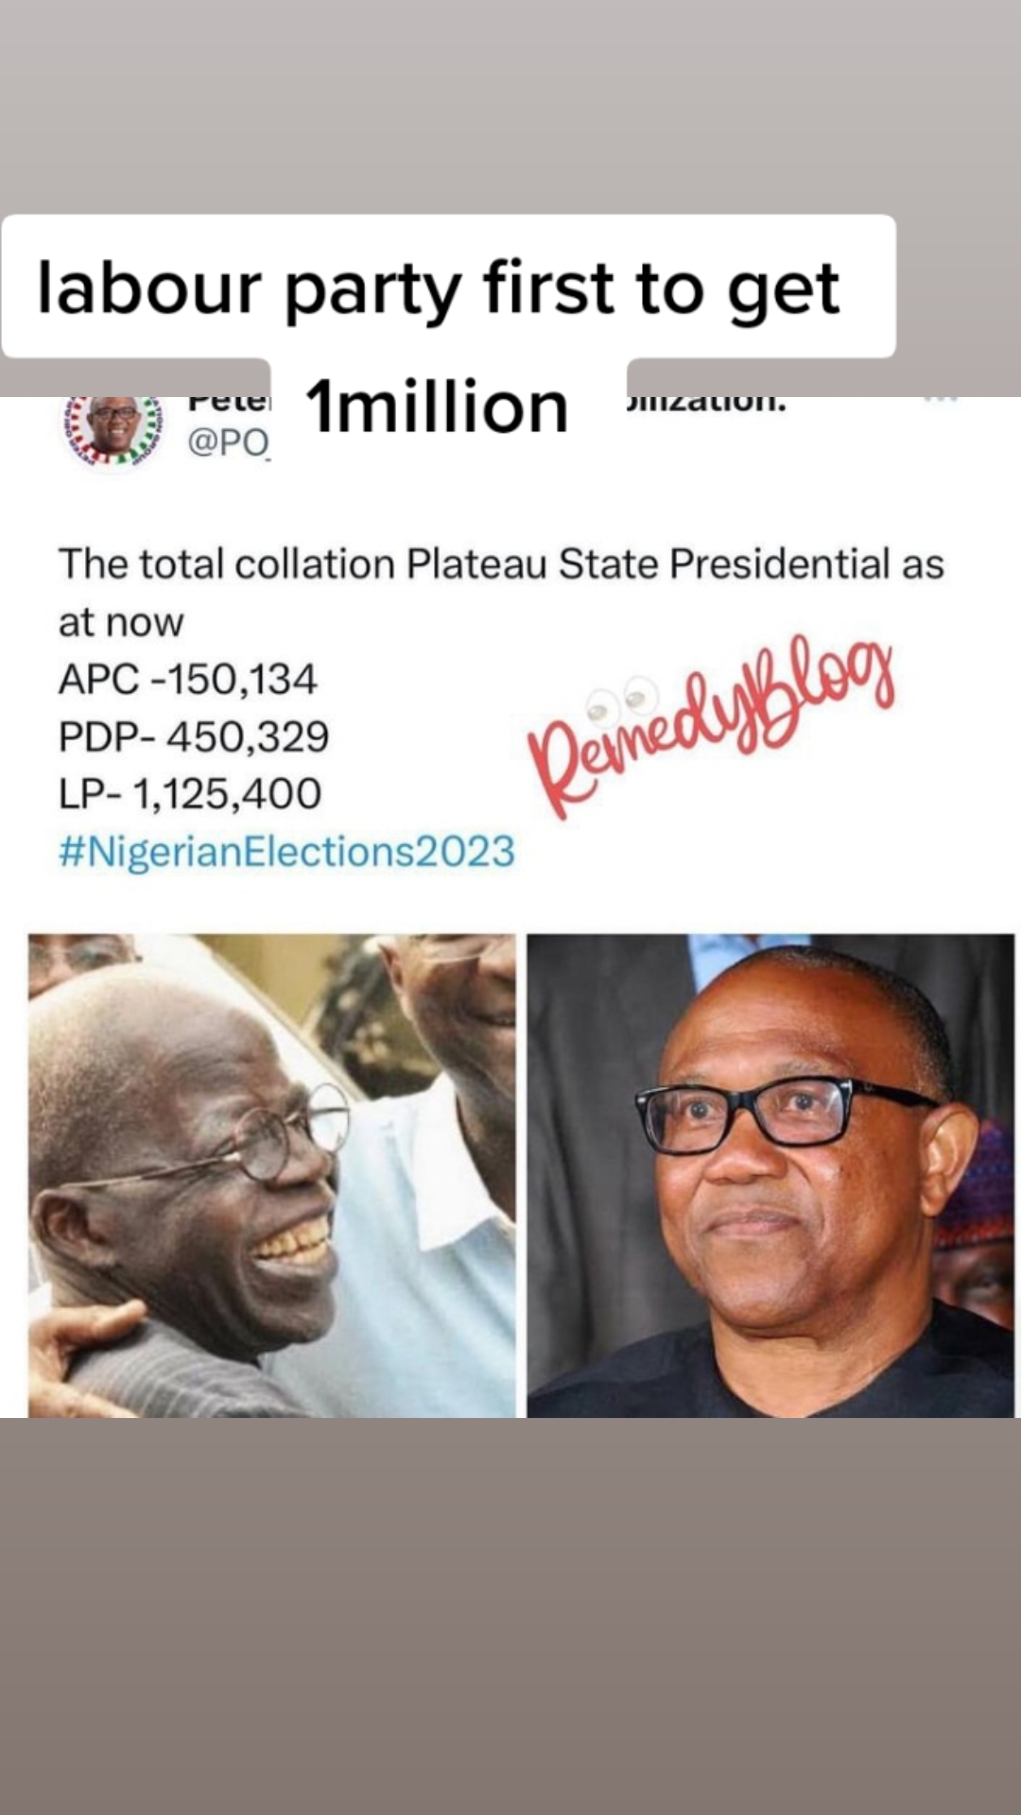
Task: Select the "1million" caption text
Action: pos(437,408)
